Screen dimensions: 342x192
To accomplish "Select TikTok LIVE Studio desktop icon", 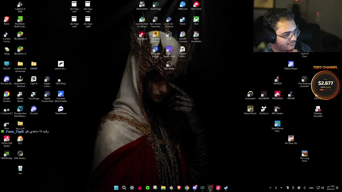I will tap(7, 142).
